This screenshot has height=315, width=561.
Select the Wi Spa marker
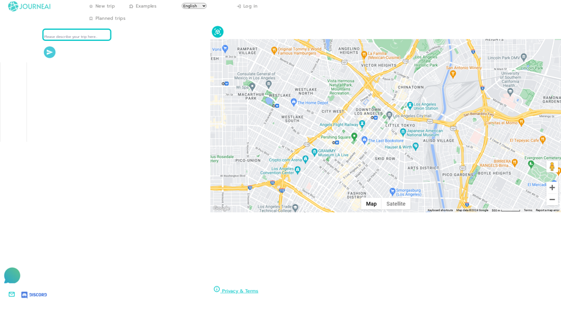[x=252, y=86]
